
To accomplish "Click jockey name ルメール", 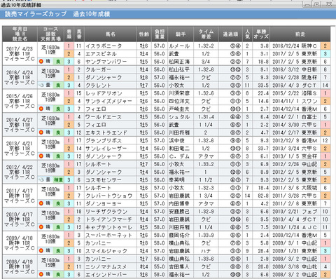I will click(178, 46).
